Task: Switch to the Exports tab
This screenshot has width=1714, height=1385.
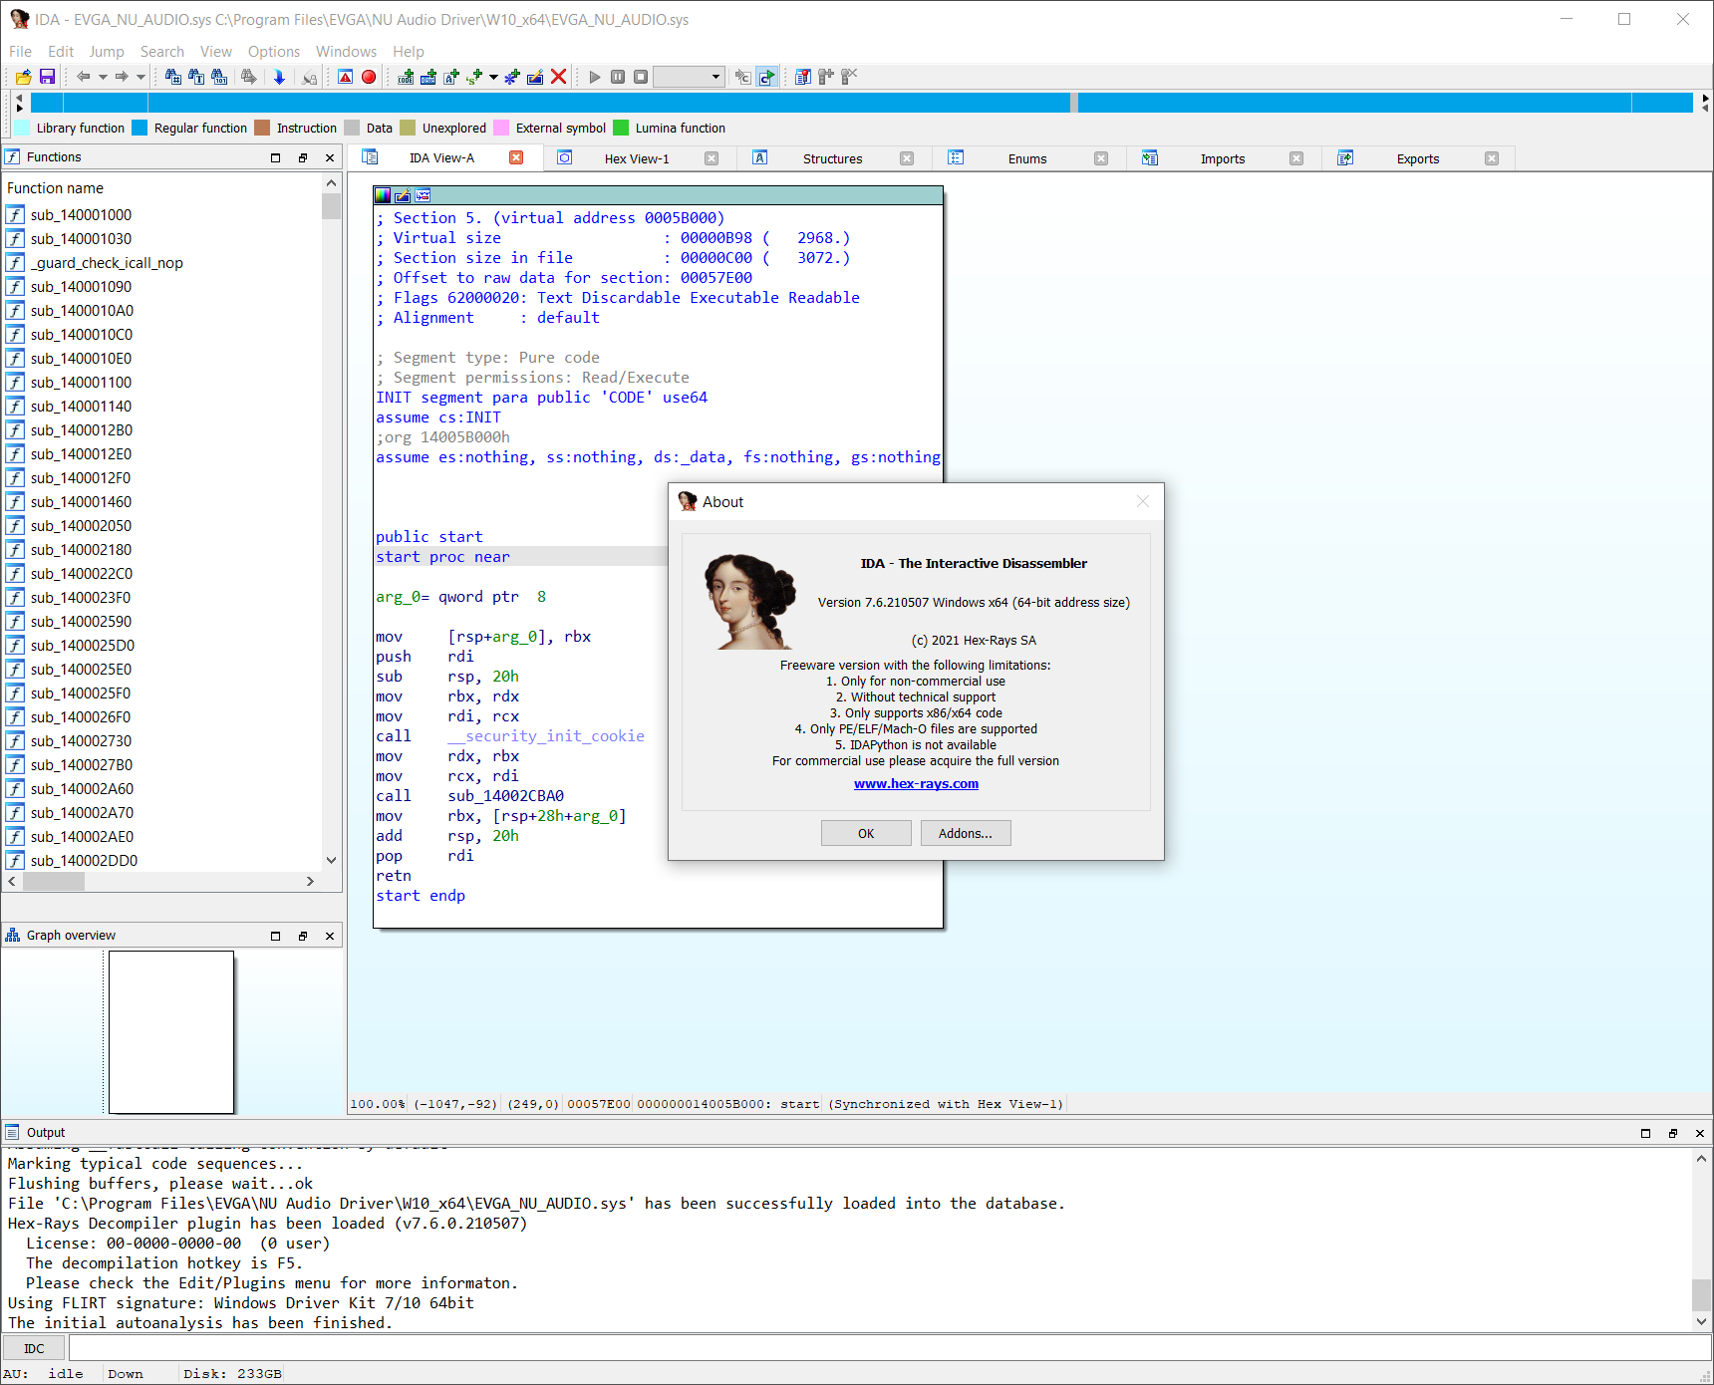Action: [x=1418, y=158]
